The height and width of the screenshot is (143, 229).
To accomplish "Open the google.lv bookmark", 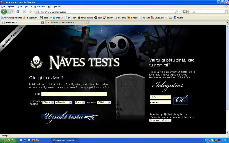I will (46, 18).
